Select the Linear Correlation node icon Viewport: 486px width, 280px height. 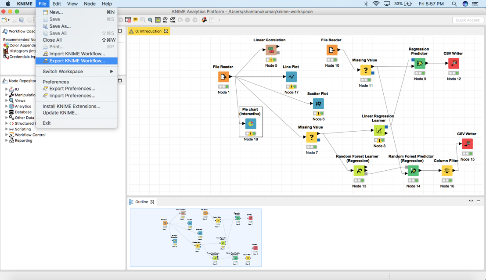(x=271, y=50)
